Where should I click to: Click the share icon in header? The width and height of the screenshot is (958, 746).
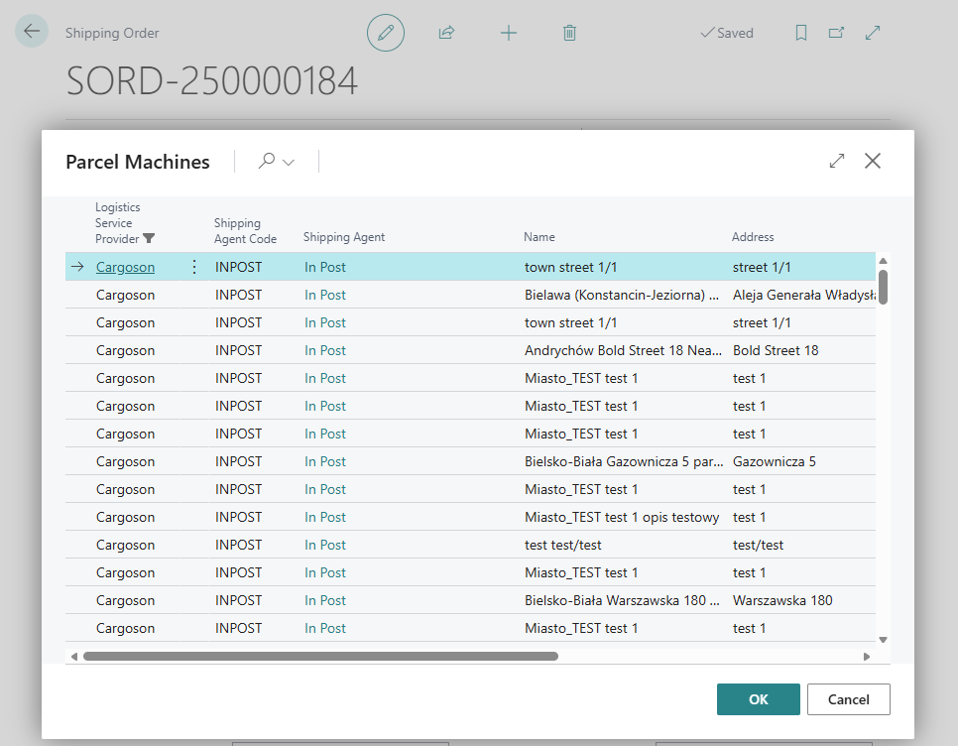[x=446, y=33]
